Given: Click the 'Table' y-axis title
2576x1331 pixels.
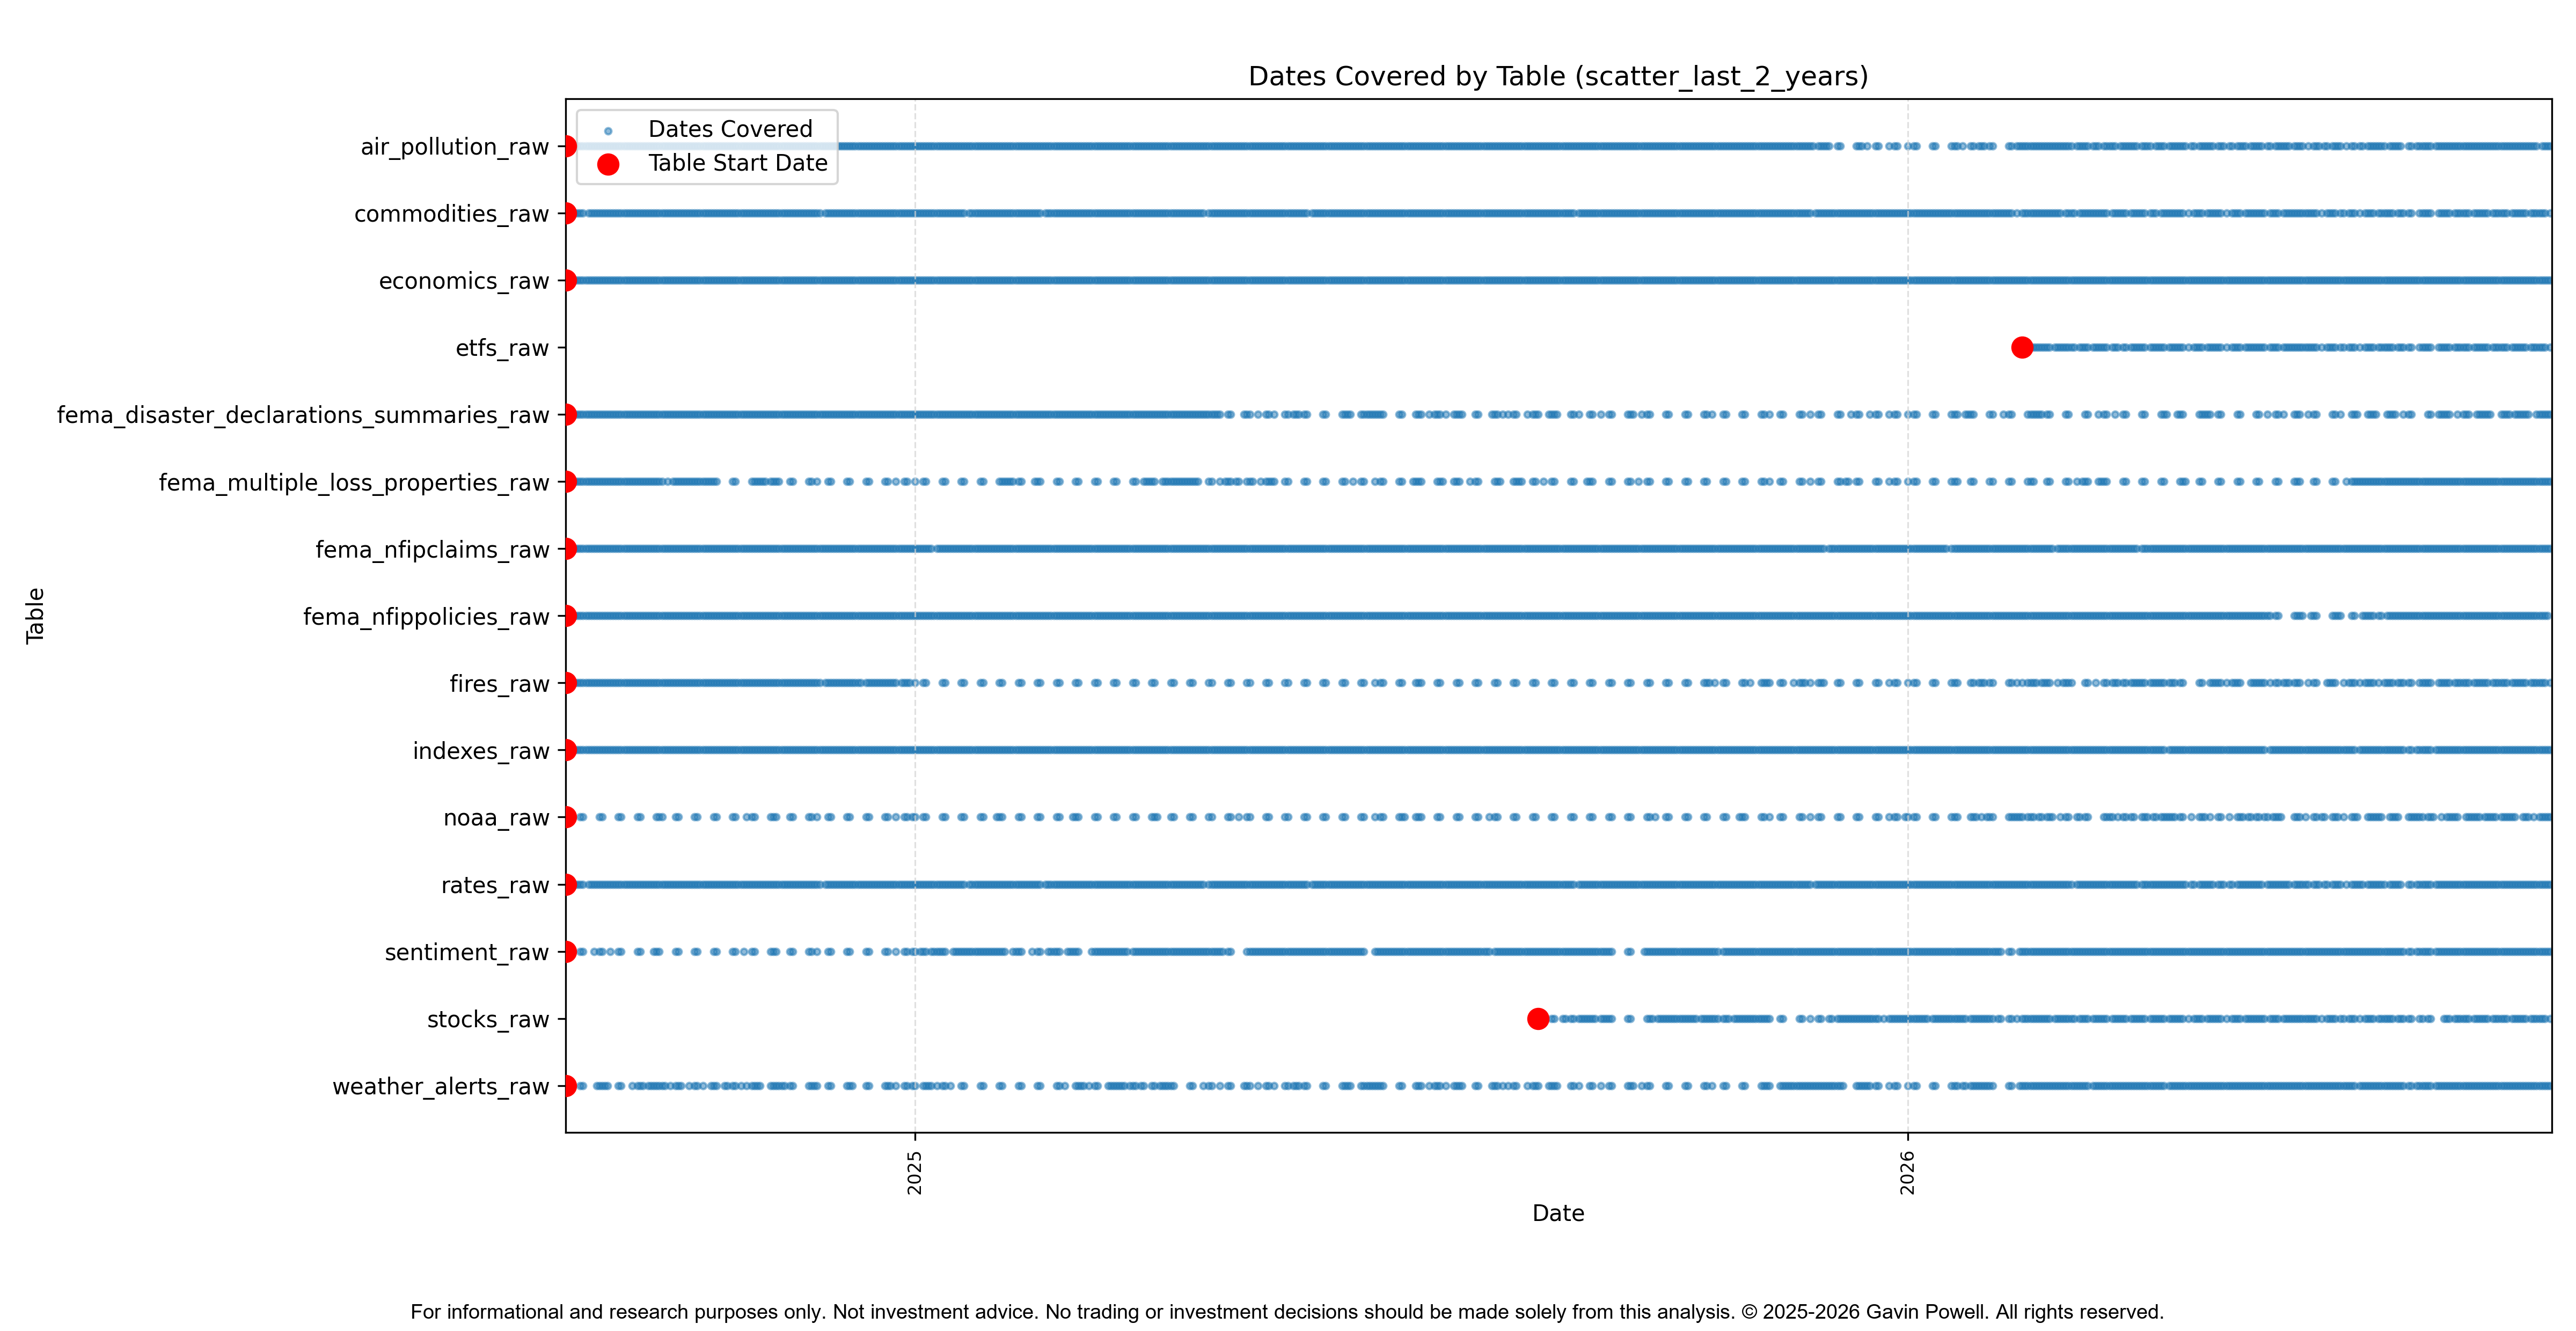Looking at the screenshot, I should [35, 615].
